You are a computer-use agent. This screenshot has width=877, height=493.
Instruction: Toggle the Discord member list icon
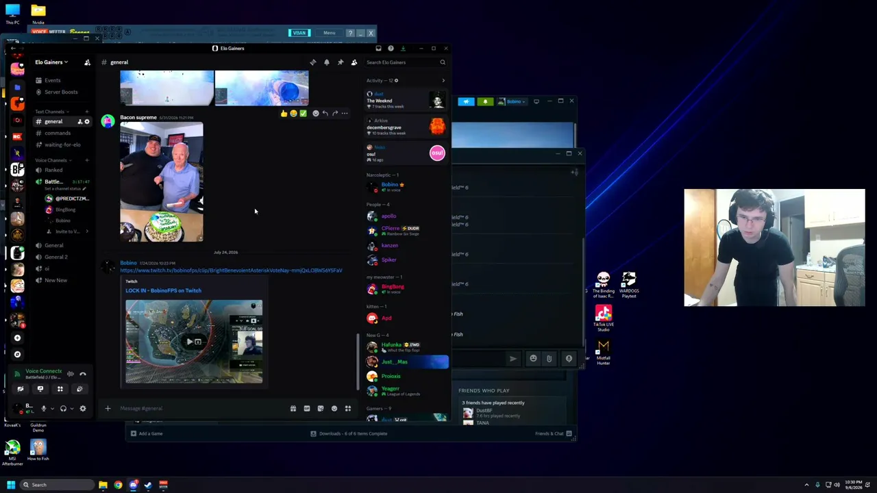(354, 62)
